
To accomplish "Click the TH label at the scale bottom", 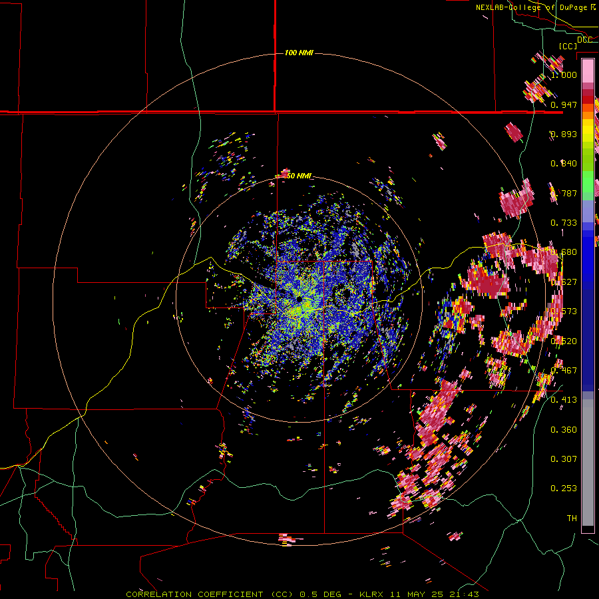I will tap(572, 518).
